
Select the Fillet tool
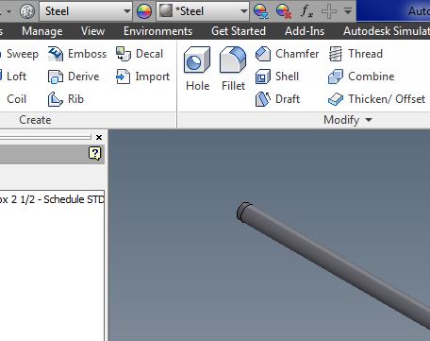(x=233, y=69)
